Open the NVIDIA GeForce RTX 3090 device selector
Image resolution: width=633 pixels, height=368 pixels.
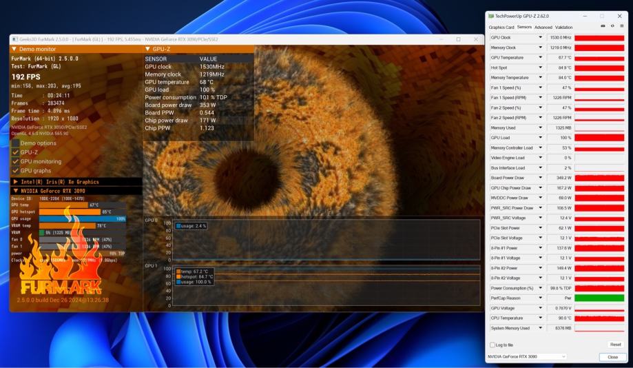click(527, 356)
